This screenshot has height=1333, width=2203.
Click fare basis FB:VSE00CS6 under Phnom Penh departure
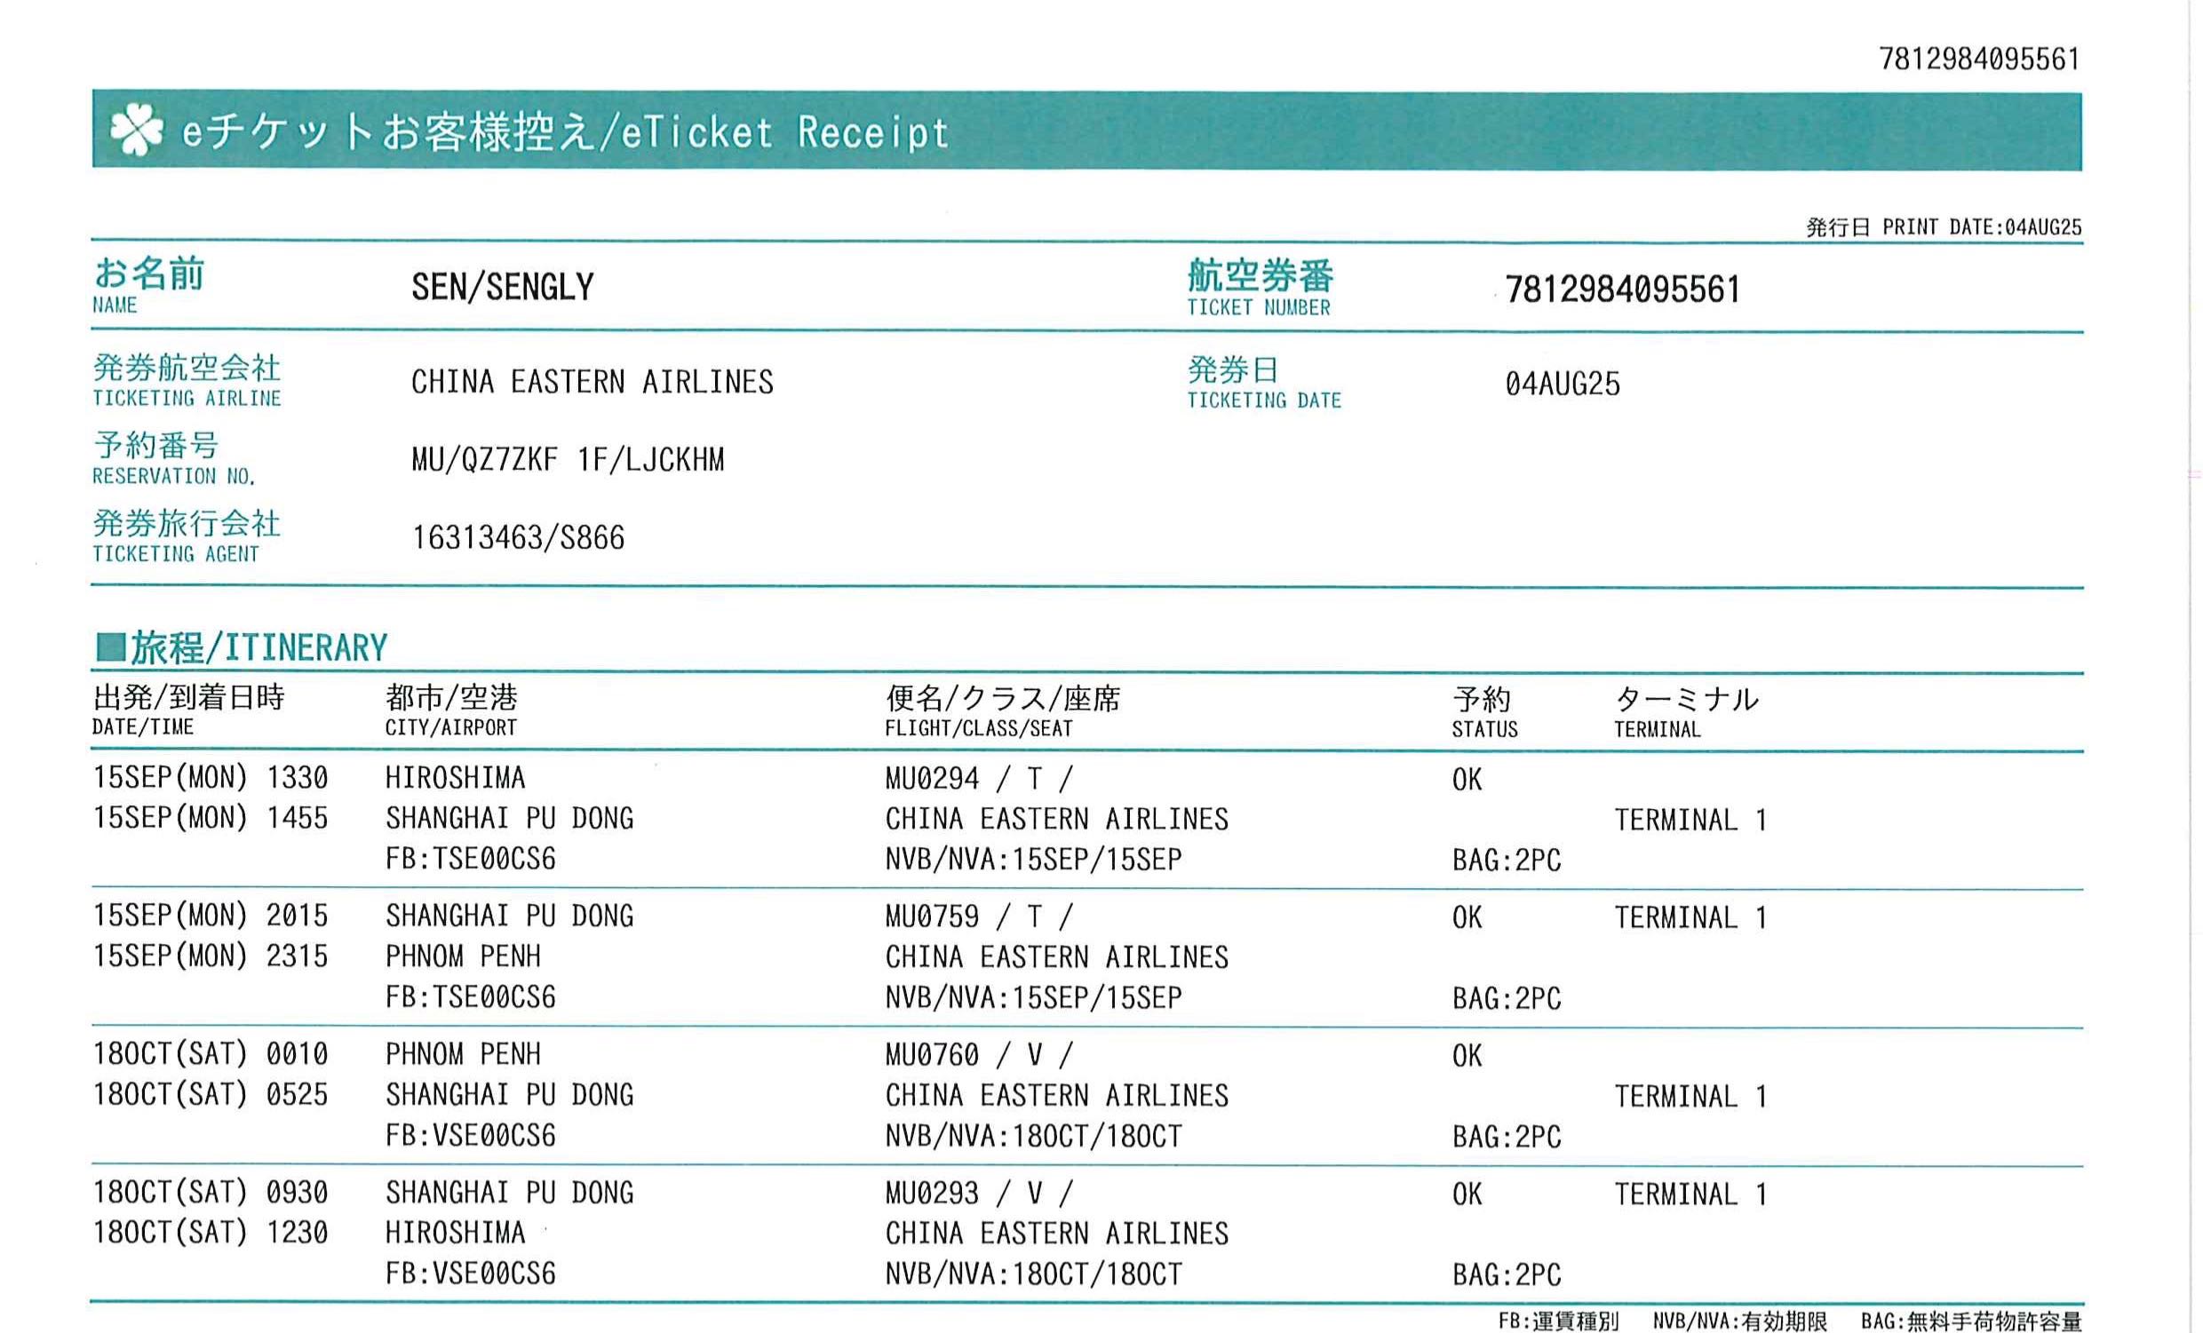(x=470, y=1136)
